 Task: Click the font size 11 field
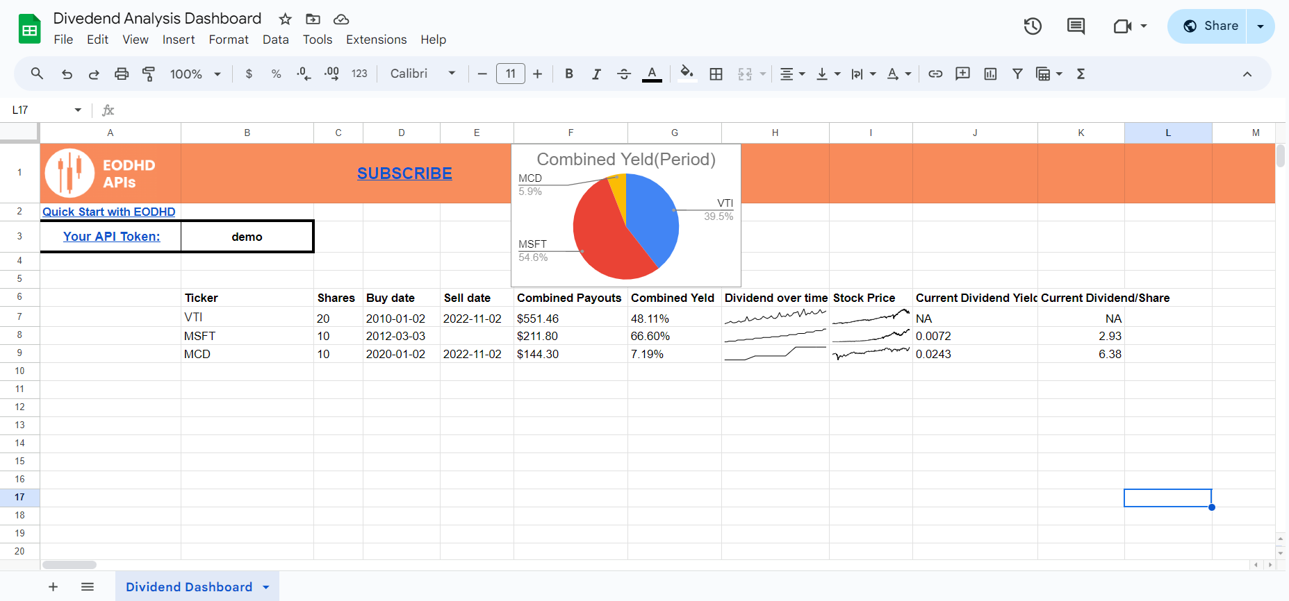pyautogui.click(x=511, y=74)
